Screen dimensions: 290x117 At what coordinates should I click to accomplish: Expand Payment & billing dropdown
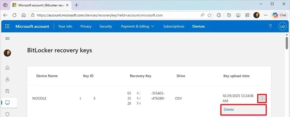pyautogui.click(x=138, y=26)
